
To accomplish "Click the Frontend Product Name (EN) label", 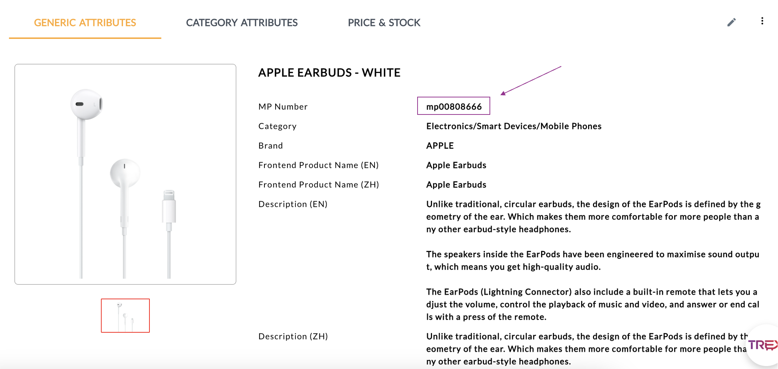I will (x=319, y=165).
